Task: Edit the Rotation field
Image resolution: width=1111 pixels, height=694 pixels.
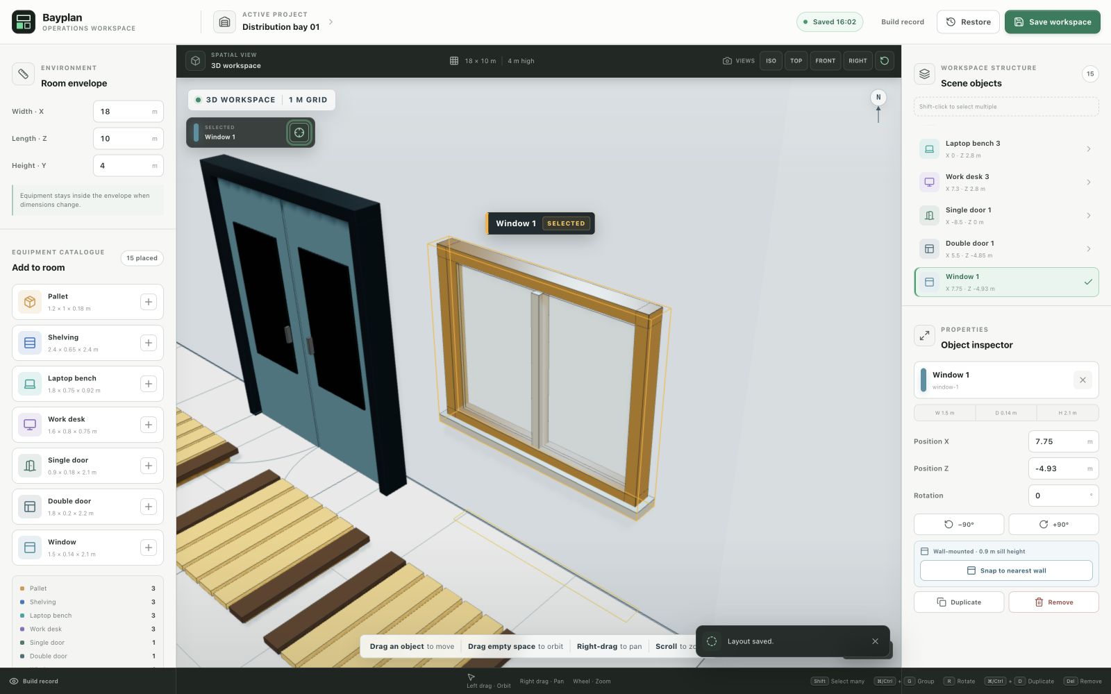Action: (1063, 496)
